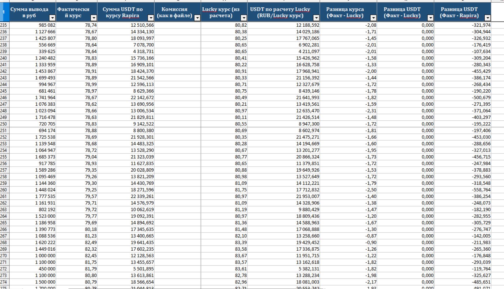Open filter dropdown for Сумма вывода в руб
The image size is (504, 289).
tap(52, 18)
